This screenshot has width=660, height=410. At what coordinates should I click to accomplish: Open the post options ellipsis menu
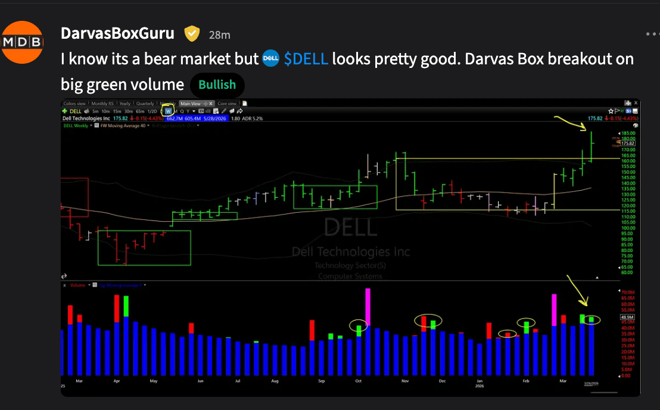point(652,34)
